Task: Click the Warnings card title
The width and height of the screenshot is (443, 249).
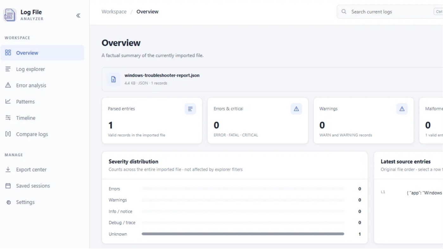Action: (328, 109)
